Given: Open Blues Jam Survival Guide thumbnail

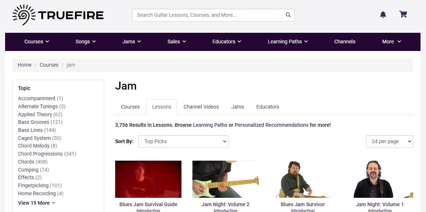Looking at the screenshot, I should point(148,179).
